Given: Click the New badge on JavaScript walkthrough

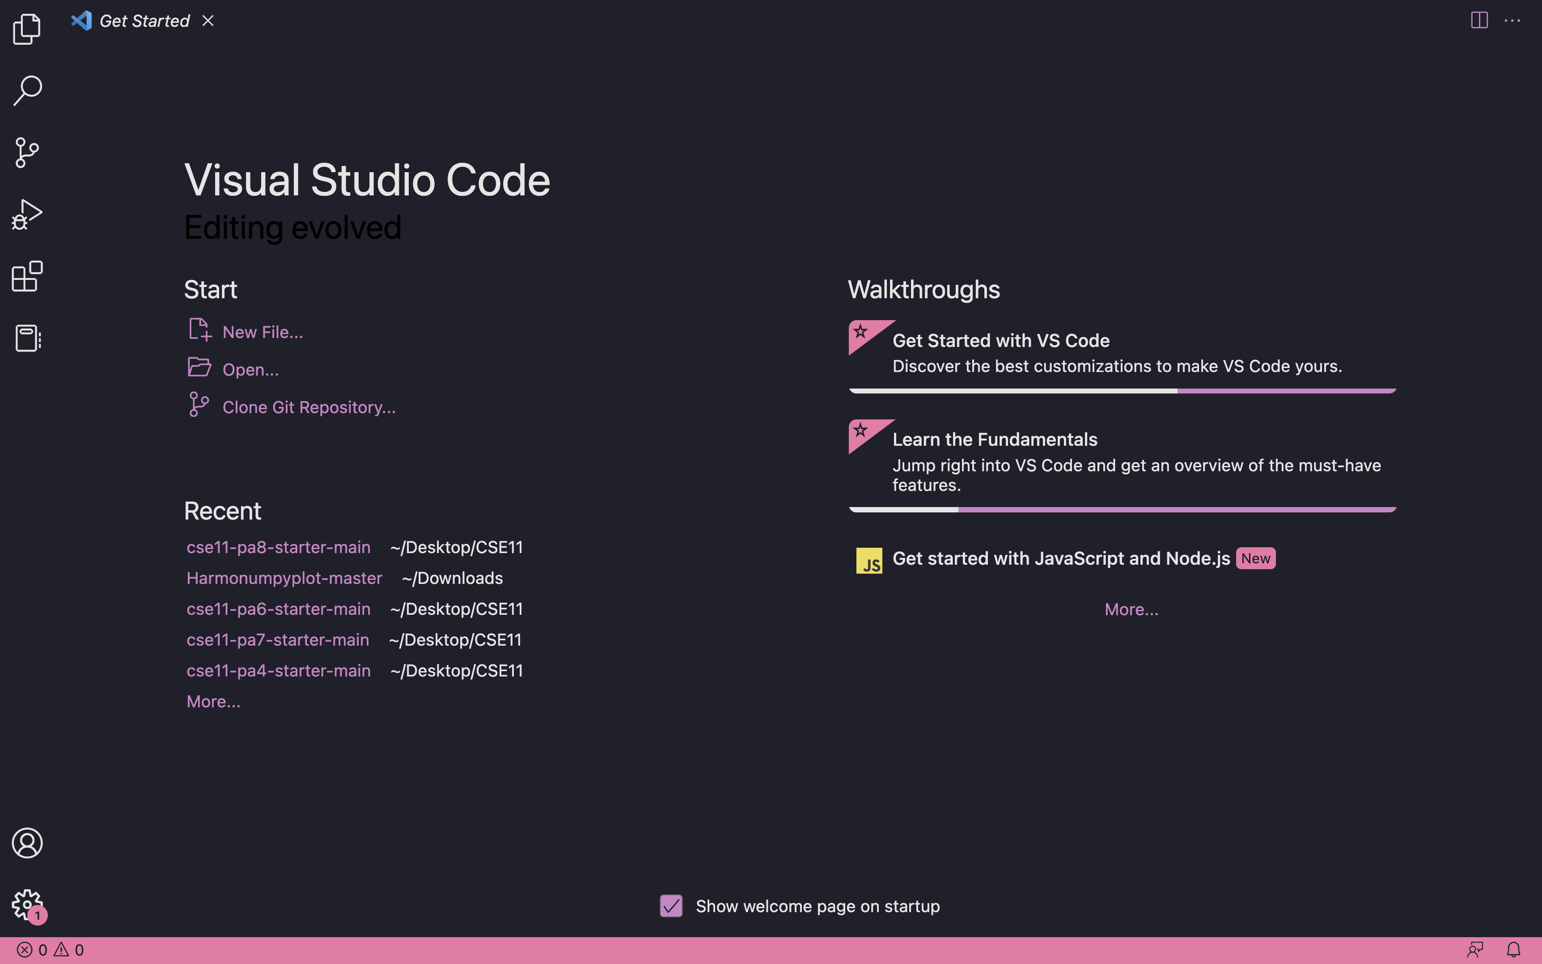Looking at the screenshot, I should (1255, 558).
